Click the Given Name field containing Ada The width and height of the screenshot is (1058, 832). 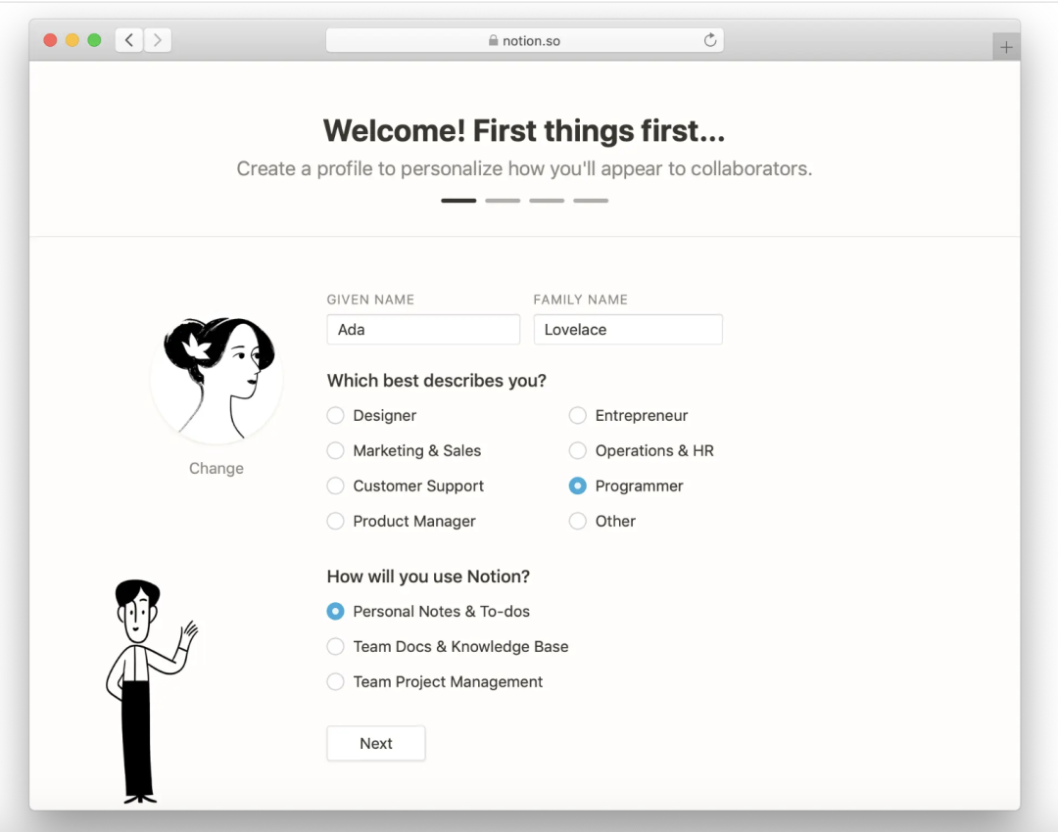[x=423, y=330]
